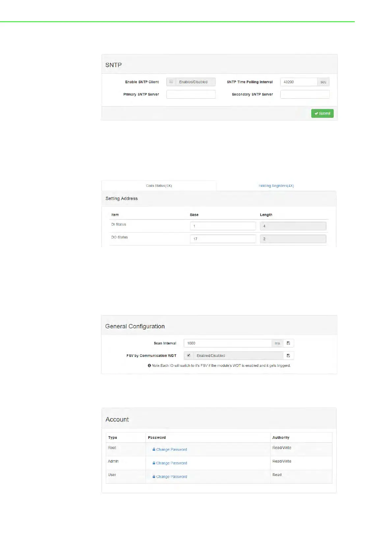Focus the SNTP Time Polling Interval field

click(x=298, y=82)
